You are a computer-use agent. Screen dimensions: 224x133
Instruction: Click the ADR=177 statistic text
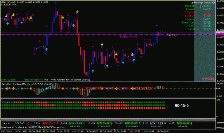point(61,80)
